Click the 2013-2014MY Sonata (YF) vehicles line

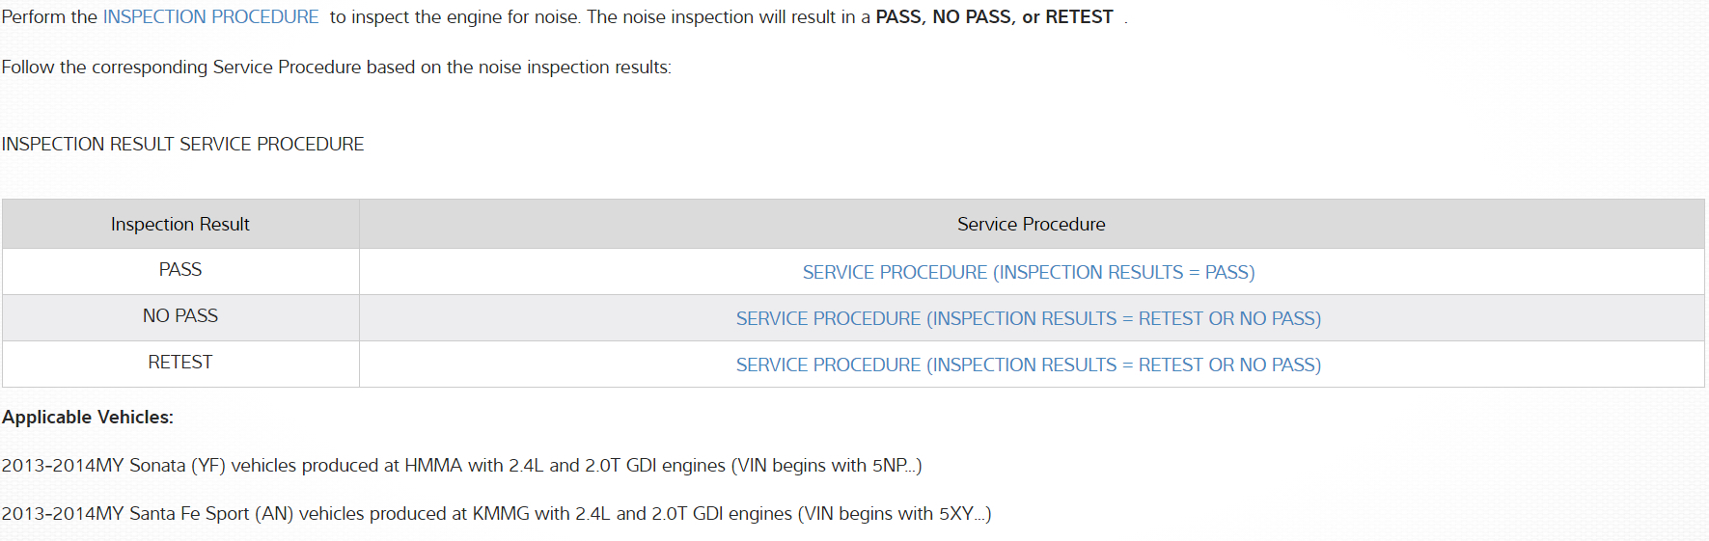coord(461,466)
